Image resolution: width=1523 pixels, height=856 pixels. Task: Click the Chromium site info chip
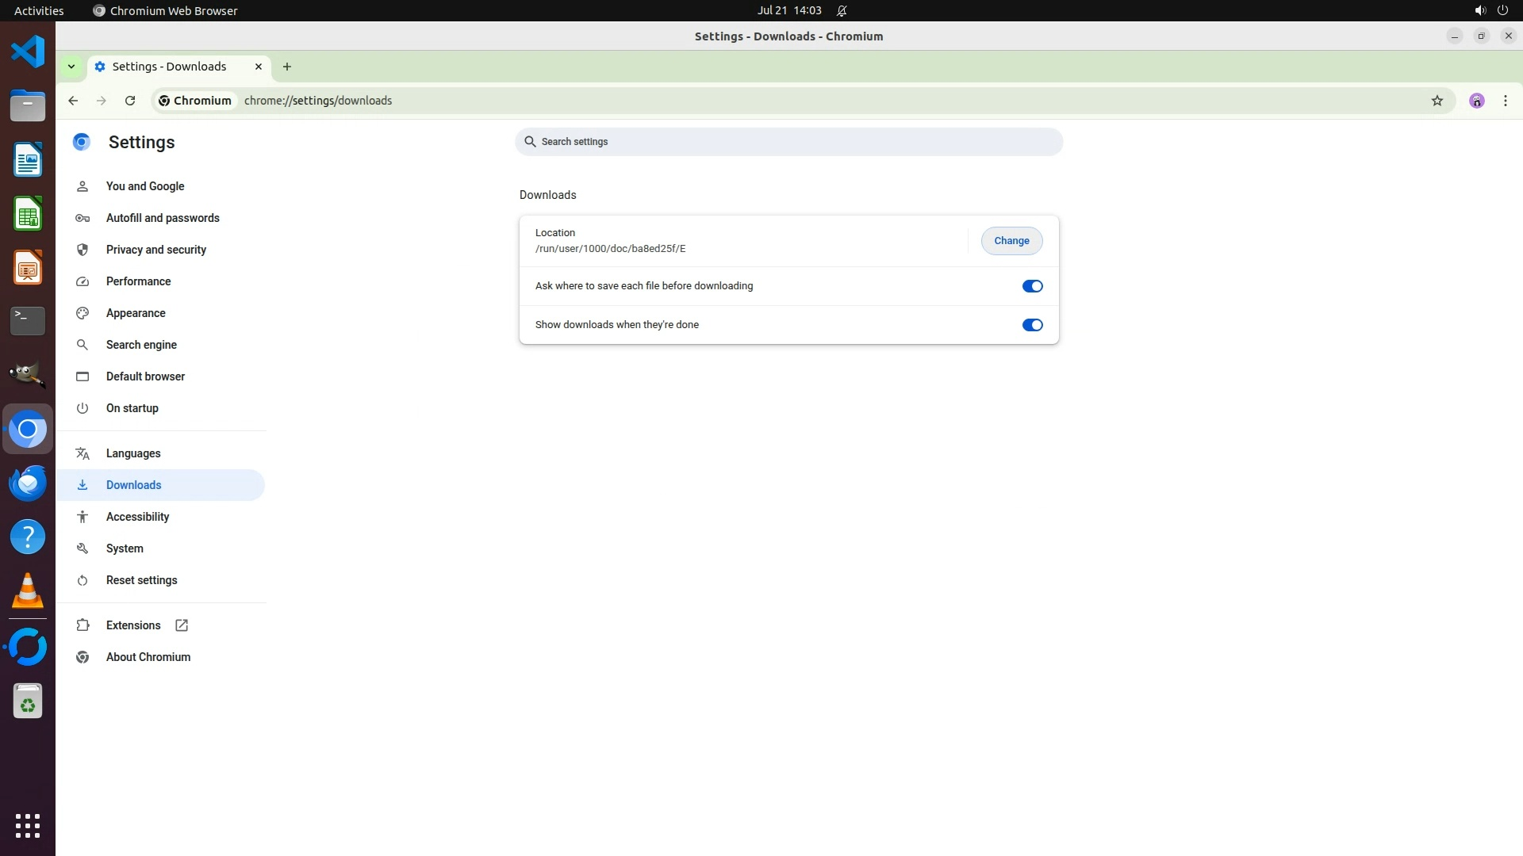pos(195,101)
